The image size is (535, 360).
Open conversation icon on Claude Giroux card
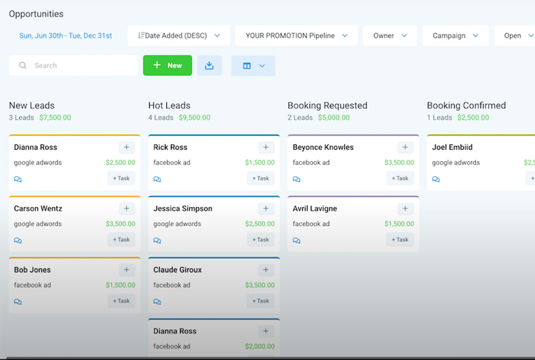point(157,302)
